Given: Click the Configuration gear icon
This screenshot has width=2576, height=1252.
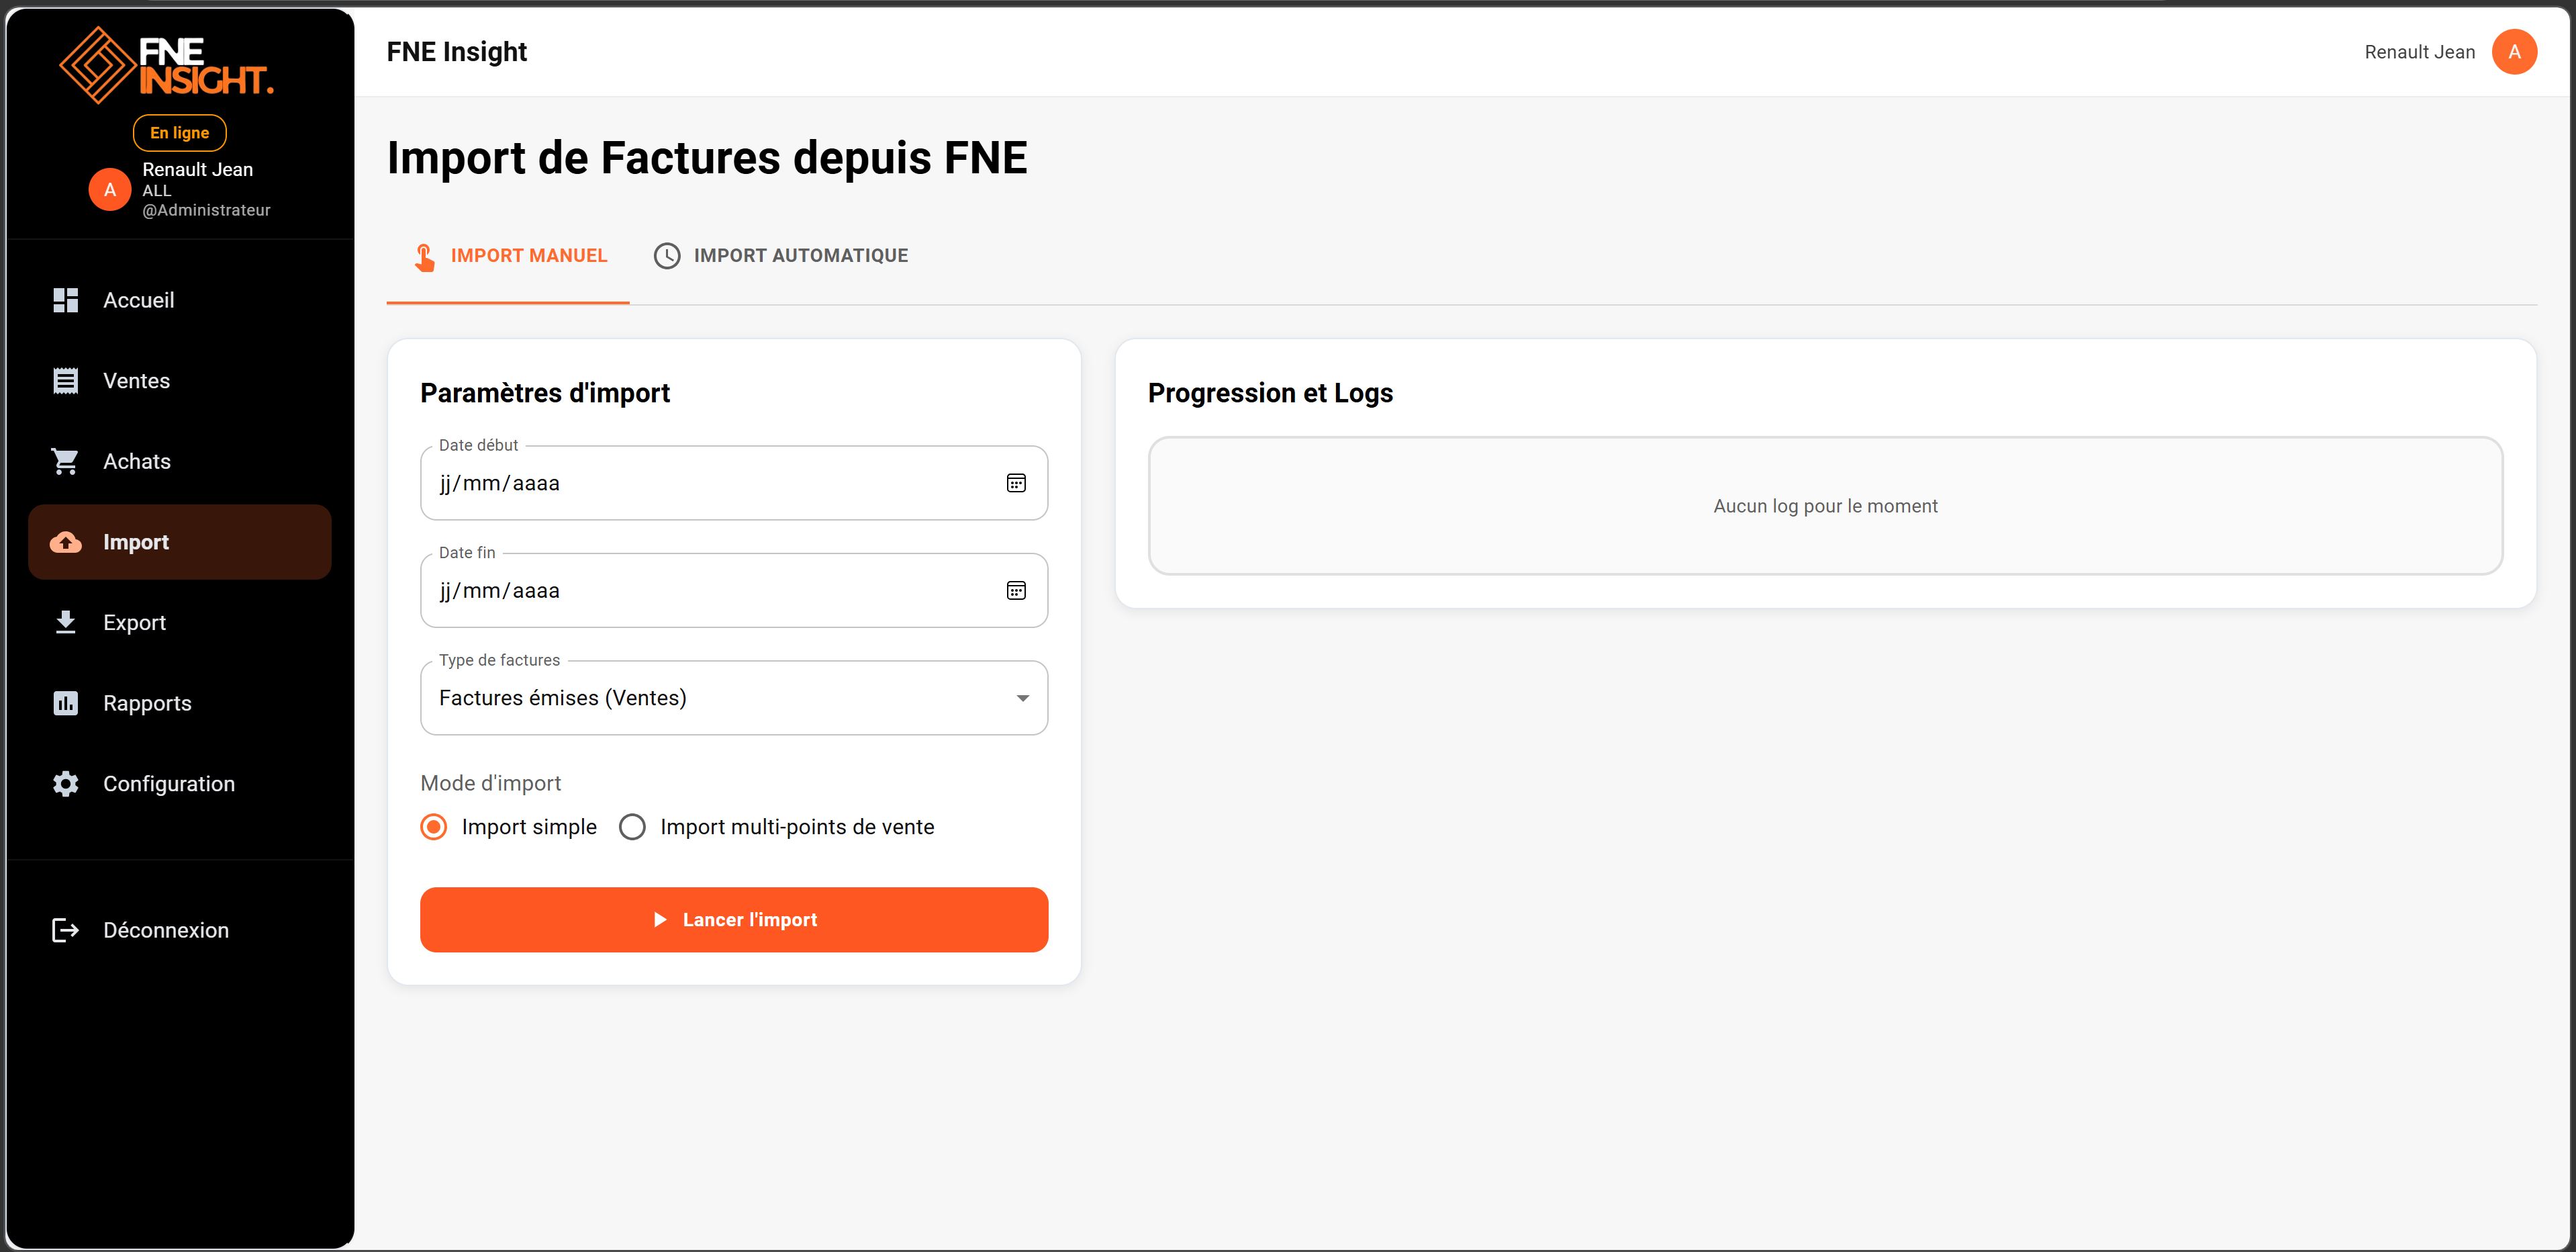Looking at the screenshot, I should point(66,784).
